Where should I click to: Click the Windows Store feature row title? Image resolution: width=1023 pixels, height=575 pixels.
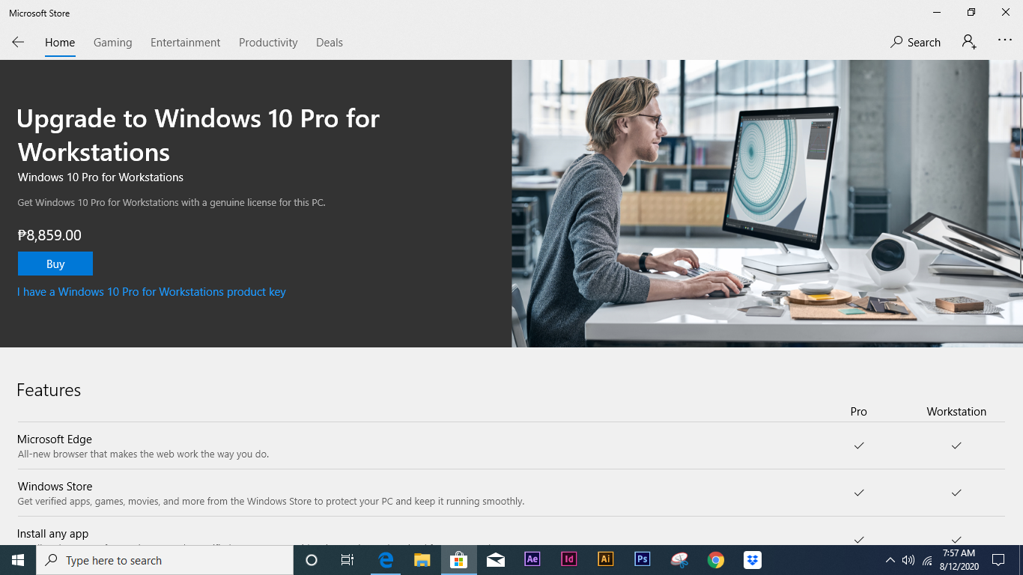tap(55, 487)
